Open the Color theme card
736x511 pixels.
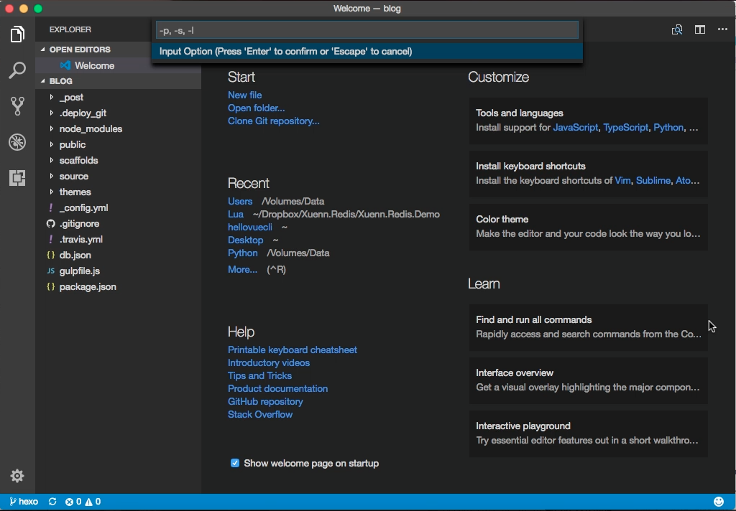tap(589, 227)
